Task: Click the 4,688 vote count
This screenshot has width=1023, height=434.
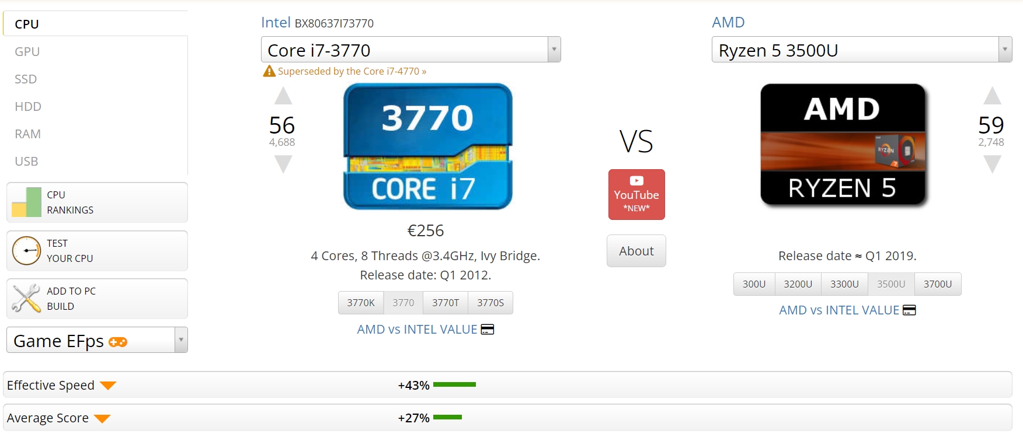Action: 282,142
